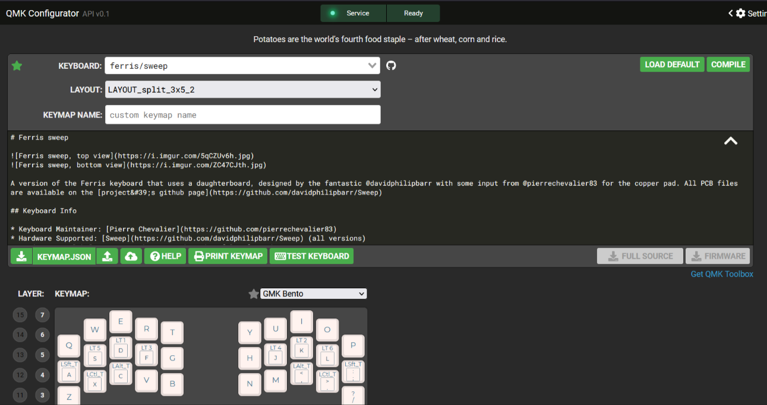The image size is (767, 405).
Task: Select layer 3
Action: (42, 396)
